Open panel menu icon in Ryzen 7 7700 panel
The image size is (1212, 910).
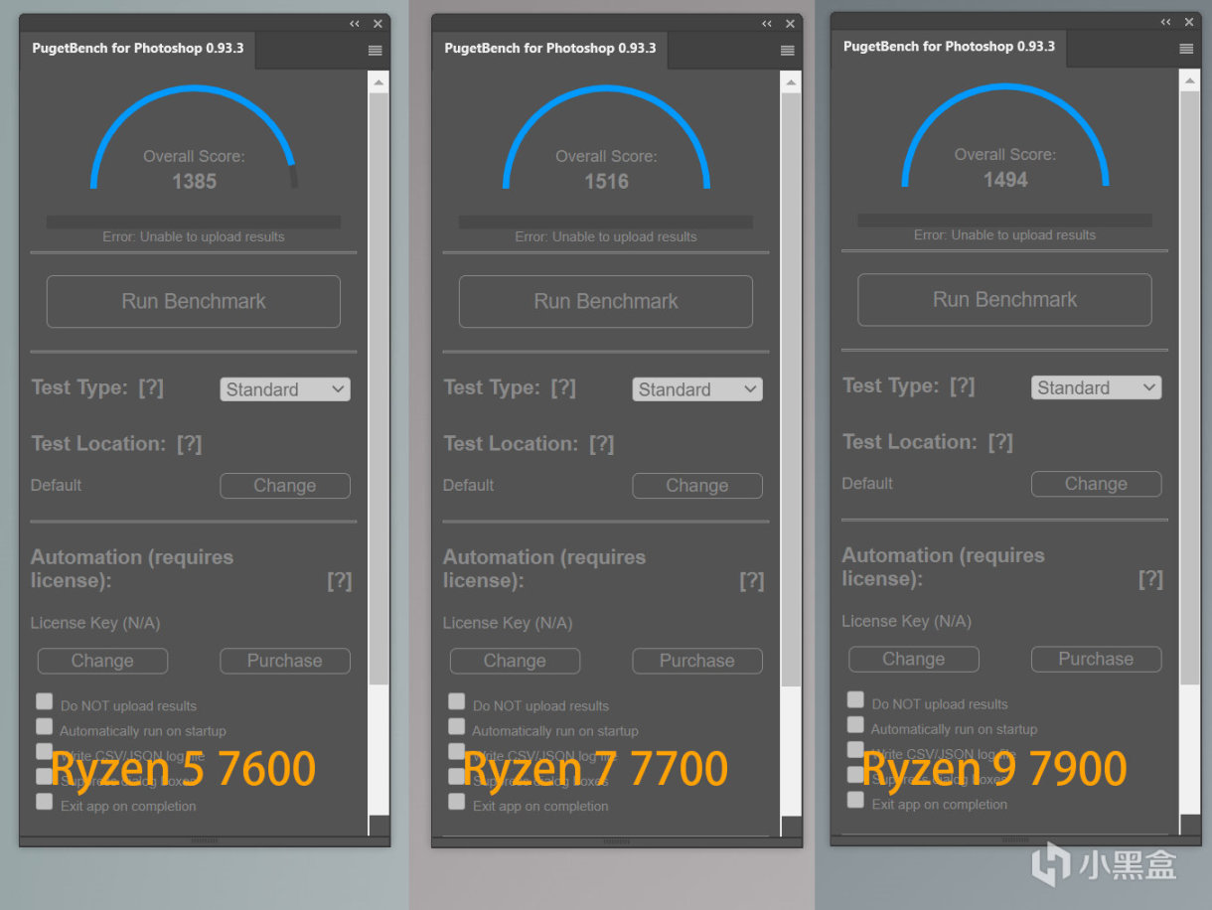[x=788, y=51]
